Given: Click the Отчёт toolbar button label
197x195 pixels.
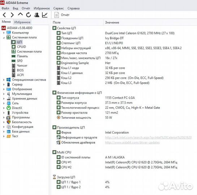Looking at the screenshot, I should click(x=65, y=15).
